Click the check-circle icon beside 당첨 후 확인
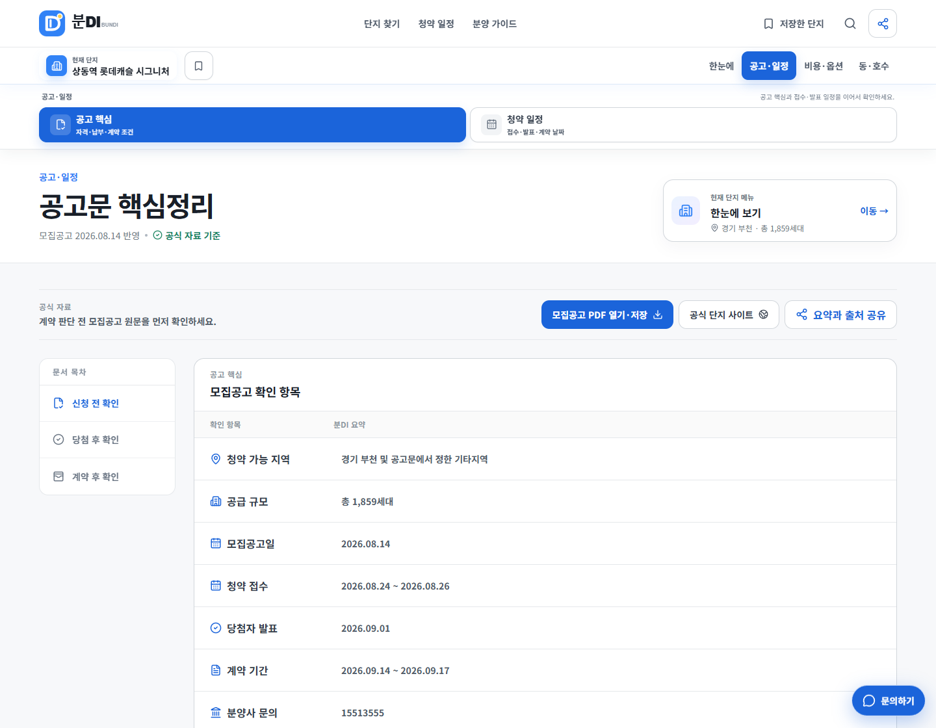Screen dimensions: 936x728 [x=58, y=439]
